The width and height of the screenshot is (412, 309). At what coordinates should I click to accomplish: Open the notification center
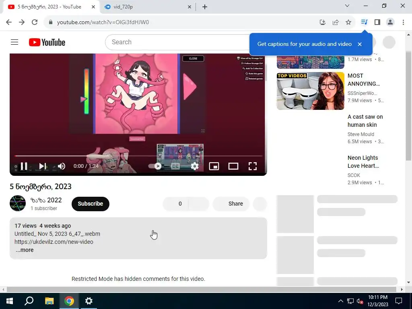point(399,301)
